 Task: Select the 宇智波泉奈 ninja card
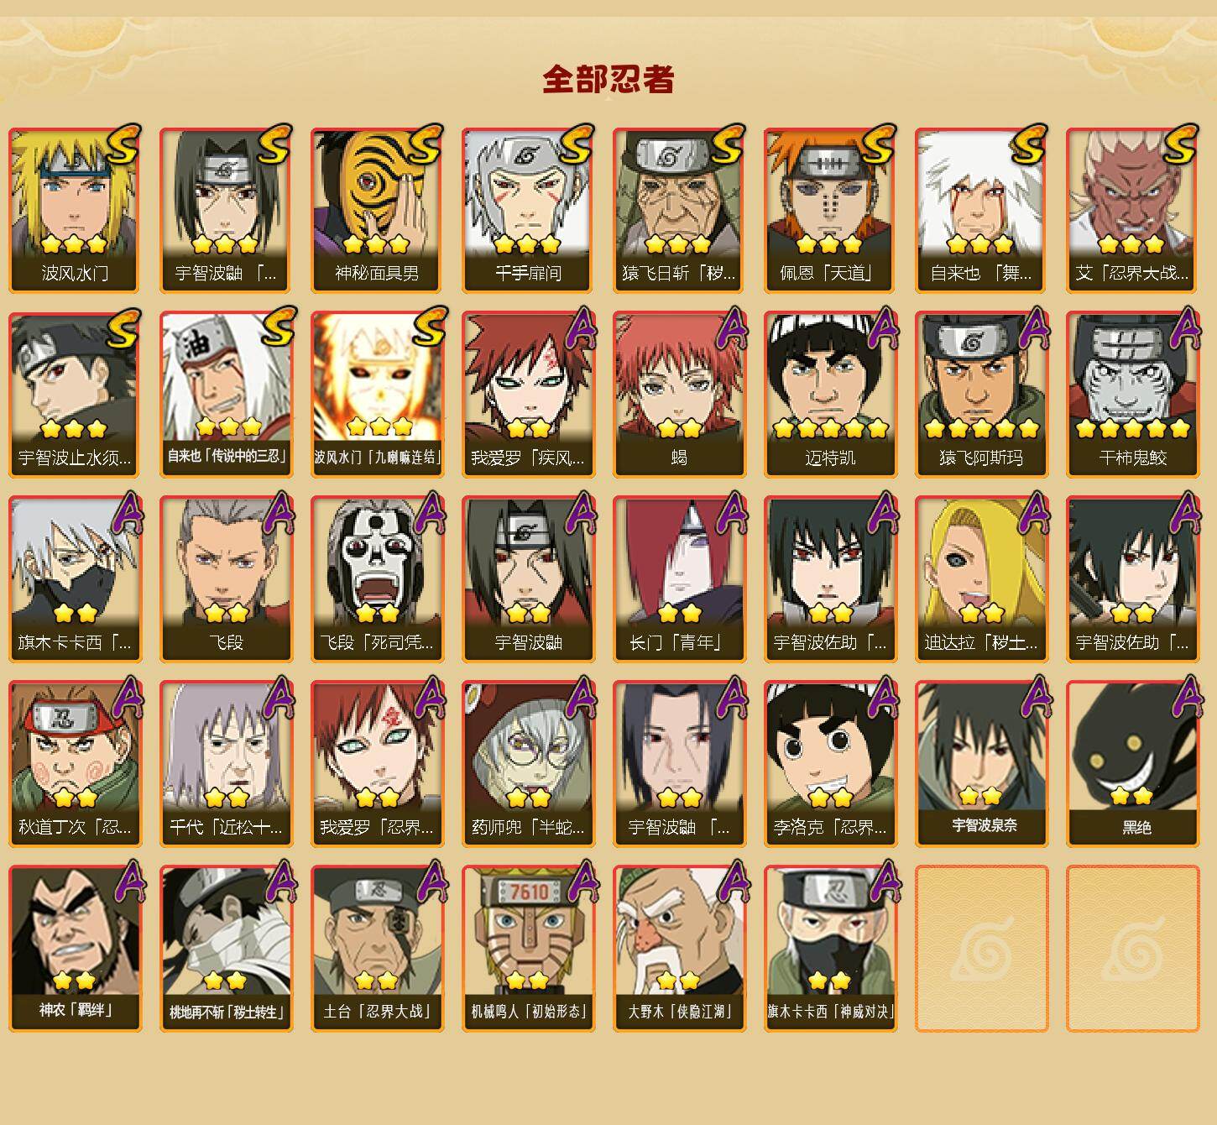pos(982,764)
